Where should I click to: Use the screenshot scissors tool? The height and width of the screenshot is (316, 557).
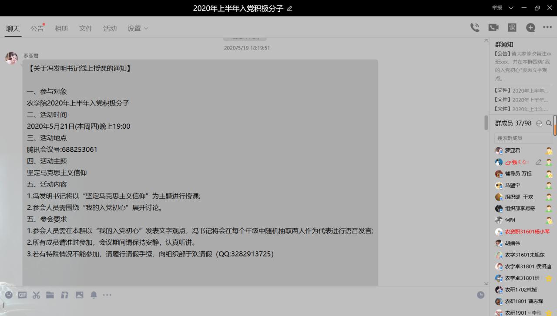point(36,295)
